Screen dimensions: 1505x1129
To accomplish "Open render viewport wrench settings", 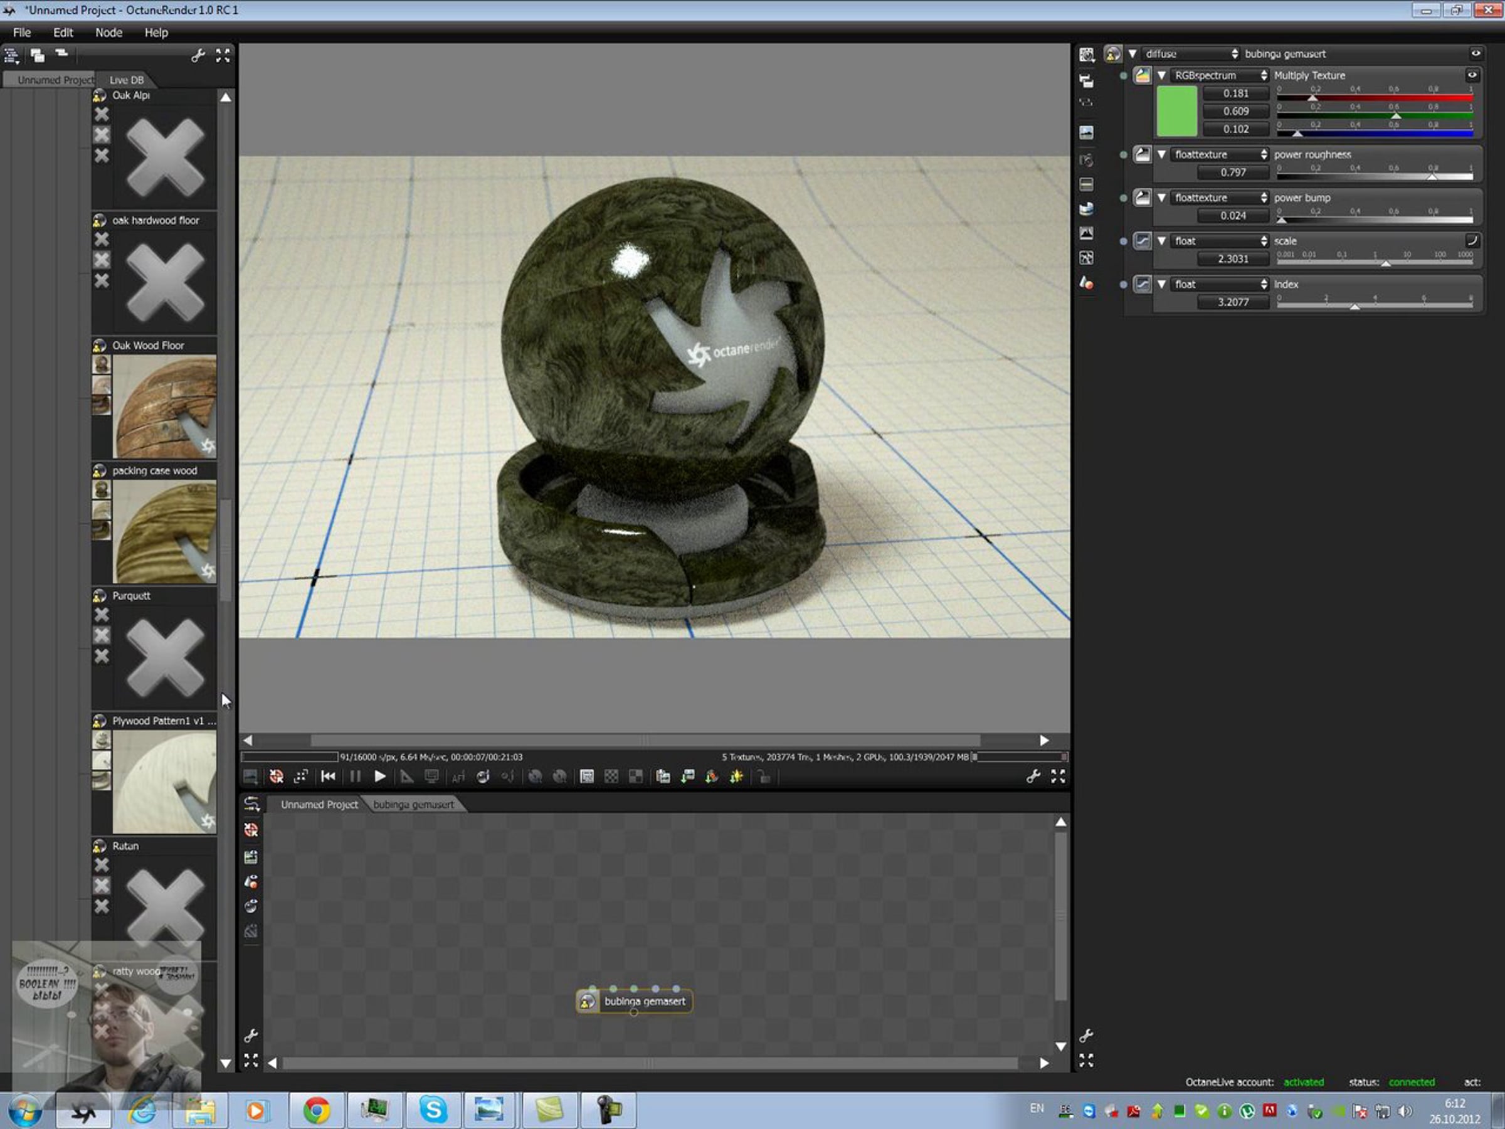I will click(x=1033, y=777).
